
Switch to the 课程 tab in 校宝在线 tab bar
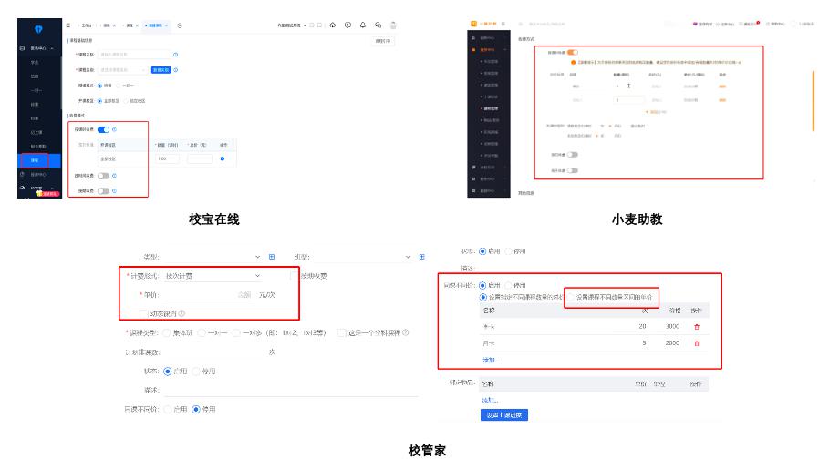(130, 25)
